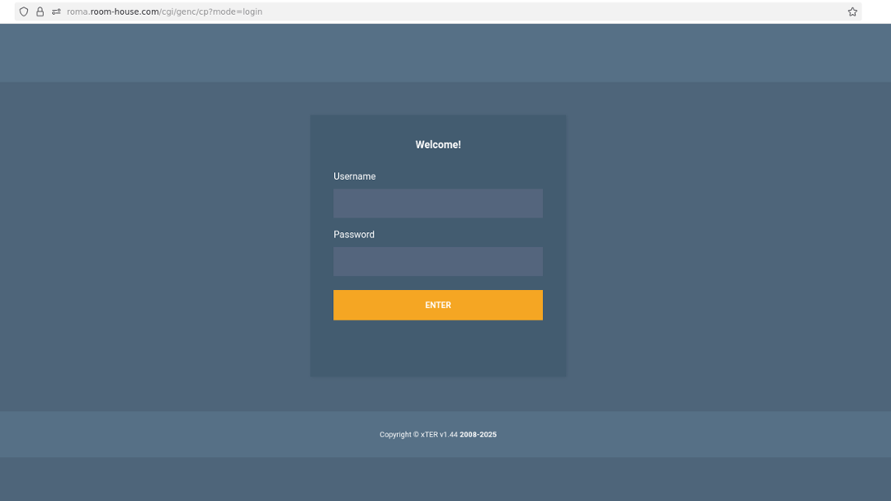This screenshot has width=891, height=501.
Task: Bookmark this page with the star icon
Action: click(852, 12)
